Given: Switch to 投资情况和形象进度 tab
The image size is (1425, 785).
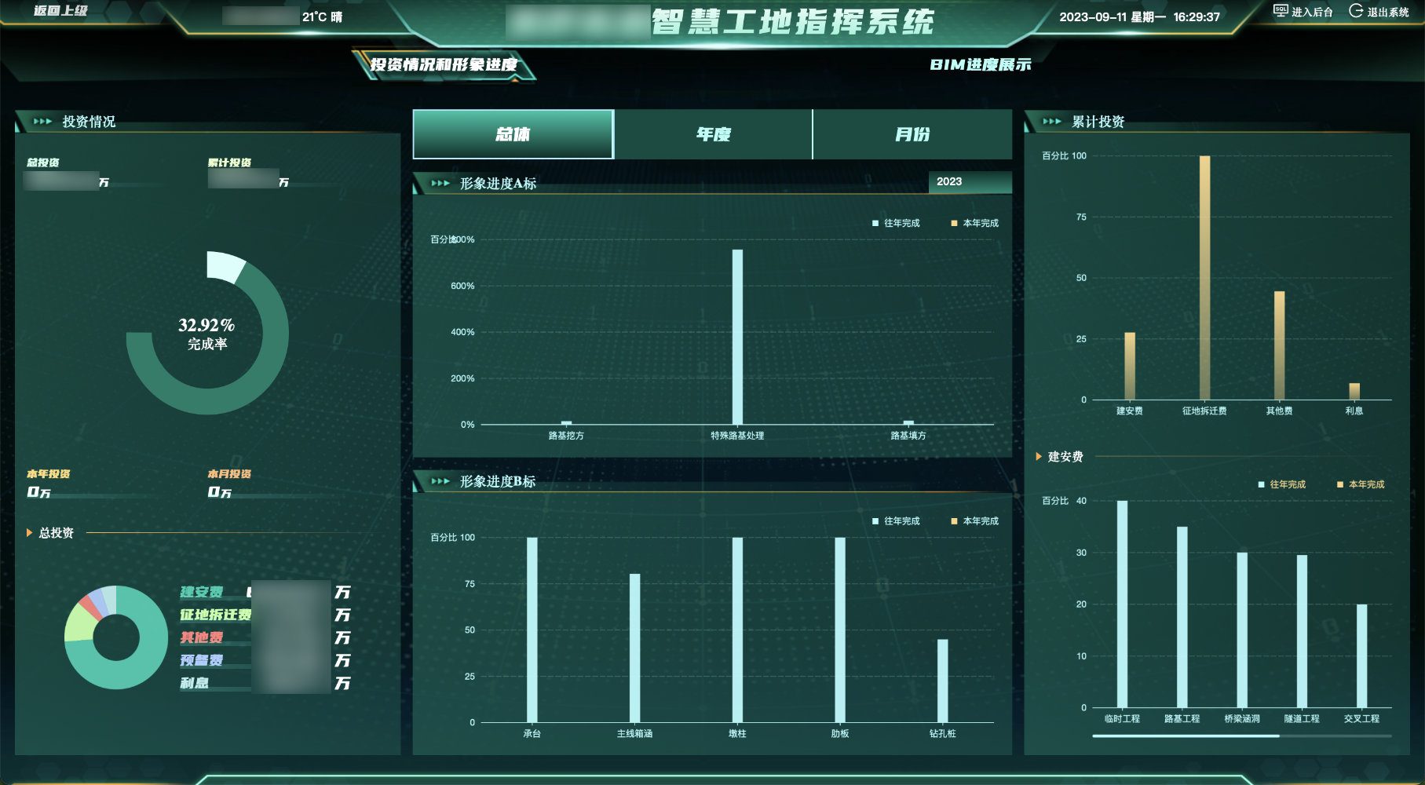Looking at the screenshot, I should pyautogui.click(x=444, y=64).
